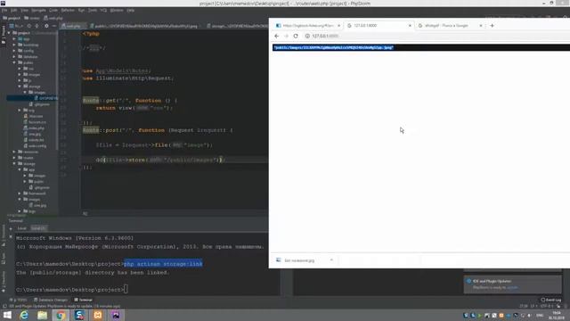Open the Event Log
Viewport: 570px width, 321px height.
click(x=551, y=300)
